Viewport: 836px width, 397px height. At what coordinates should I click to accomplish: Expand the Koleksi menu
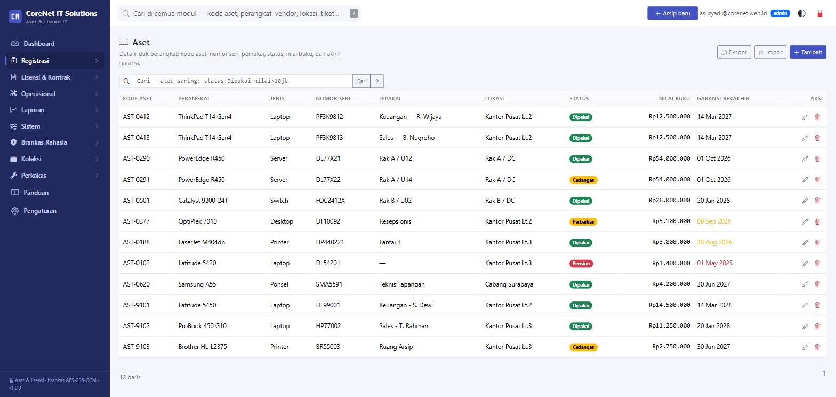(x=55, y=159)
